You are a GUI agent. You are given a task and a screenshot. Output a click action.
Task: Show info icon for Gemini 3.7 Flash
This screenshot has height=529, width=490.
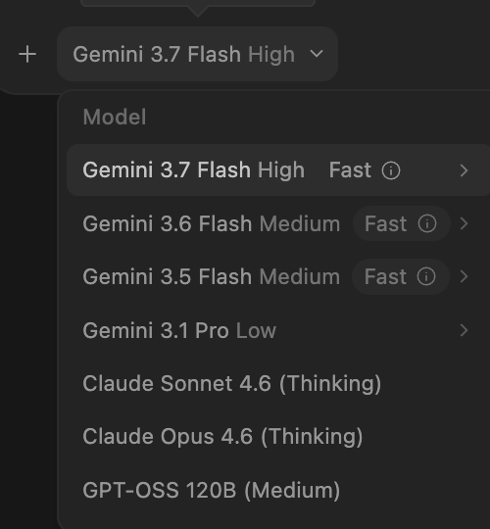391,170
